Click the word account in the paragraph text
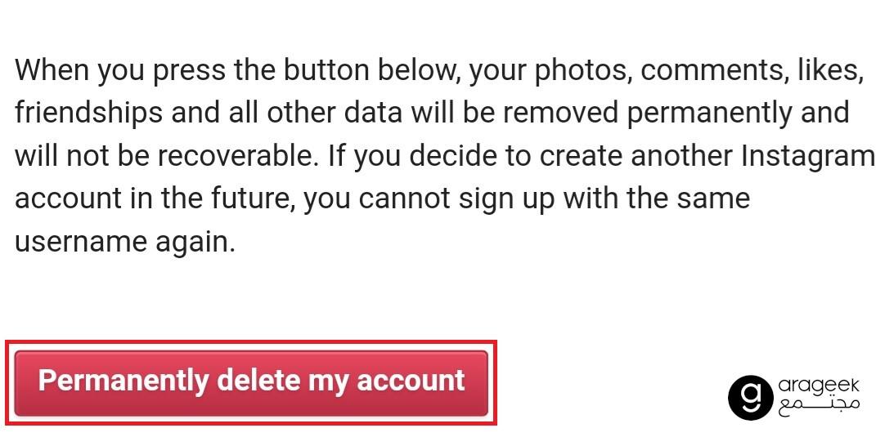This screenshot has height=437, width=876. point(68,200)
